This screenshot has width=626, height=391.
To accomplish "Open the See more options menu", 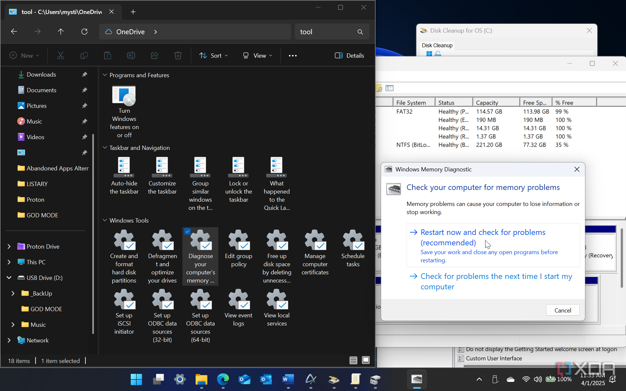I will [292, 55].
